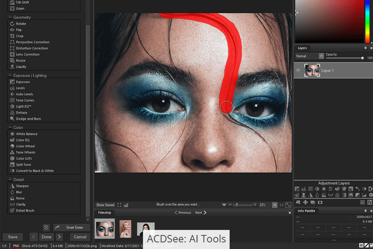This screenshot has width=373, height=249.
Task: Open the White Balance tool
Action: (x=24, y=134)
